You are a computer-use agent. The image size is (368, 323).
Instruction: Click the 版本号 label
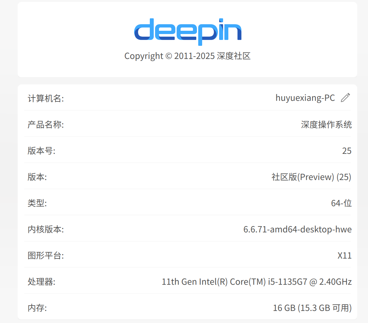(42, 151)
